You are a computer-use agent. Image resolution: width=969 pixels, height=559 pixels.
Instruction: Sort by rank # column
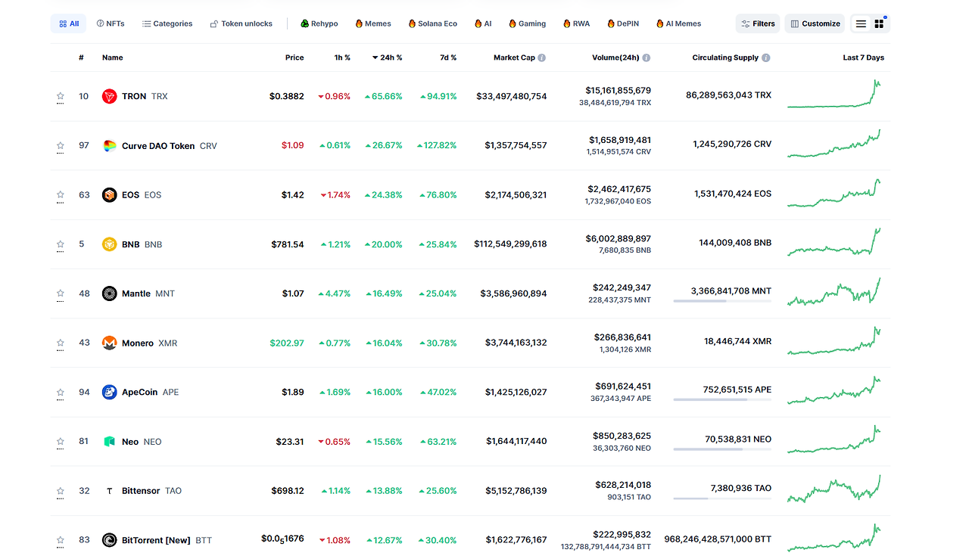pos(81,57)
